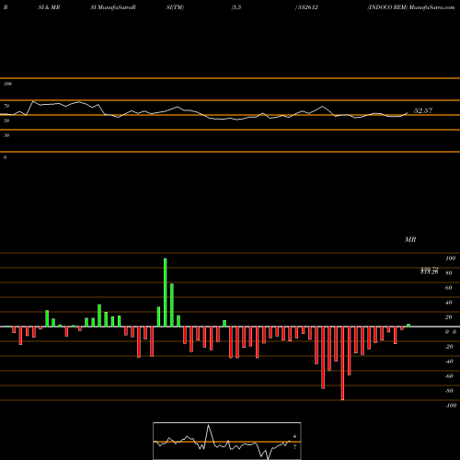Click the (INDOCO REM) MunafaSutra.com header text

point(411,7)
